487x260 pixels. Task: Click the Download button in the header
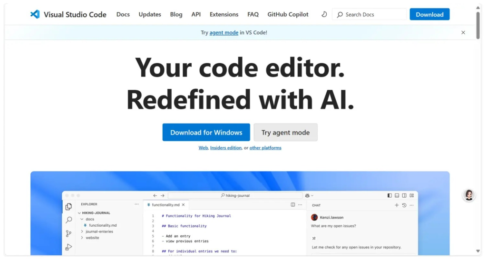click(429, 14)
